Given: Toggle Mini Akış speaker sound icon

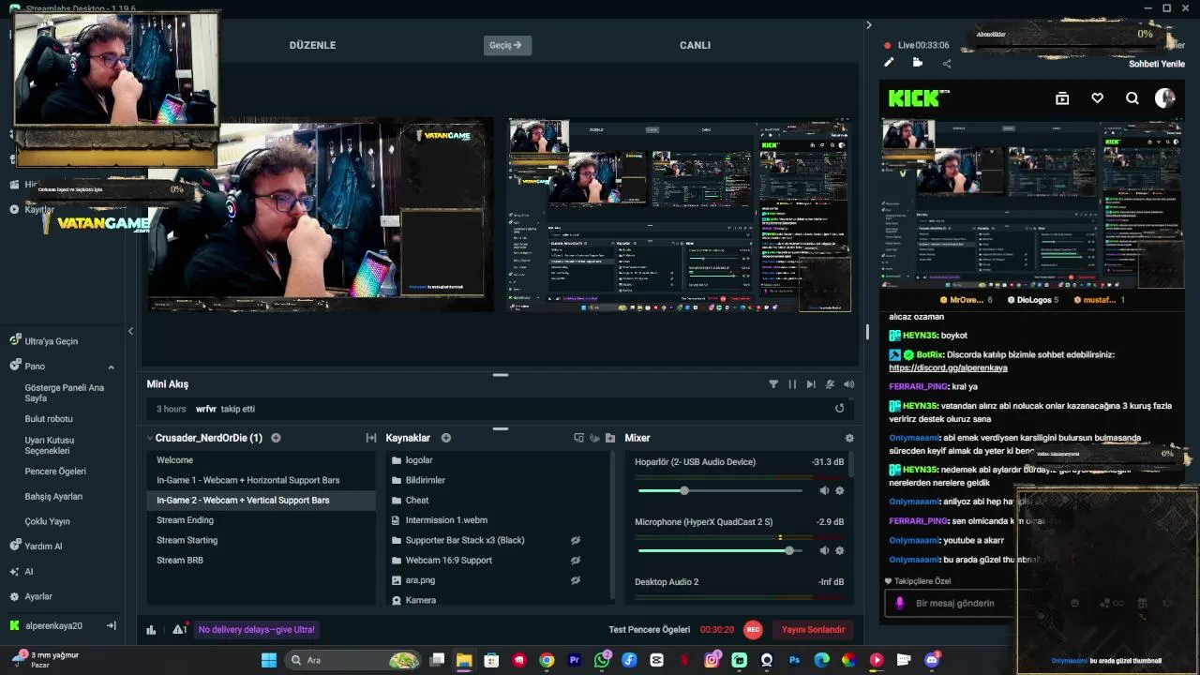Looking at the screenshot, I should [x=848, y=384].
